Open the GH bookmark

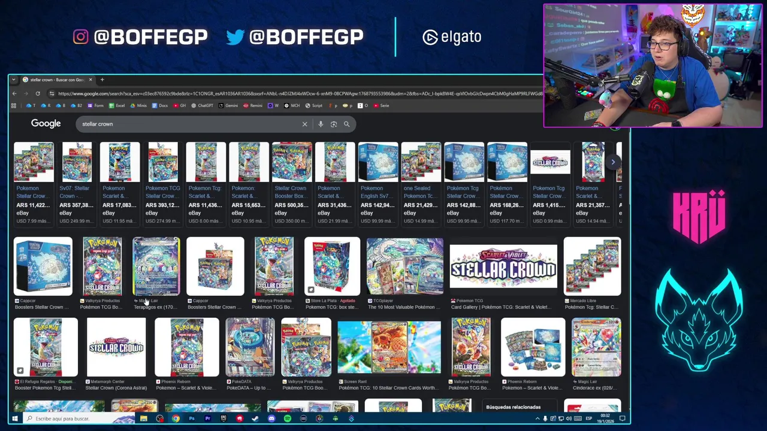pyautogui.click(x=179, y=105)
